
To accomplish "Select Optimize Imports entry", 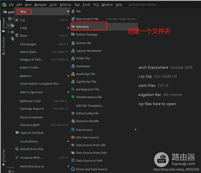I will point(42,109).
